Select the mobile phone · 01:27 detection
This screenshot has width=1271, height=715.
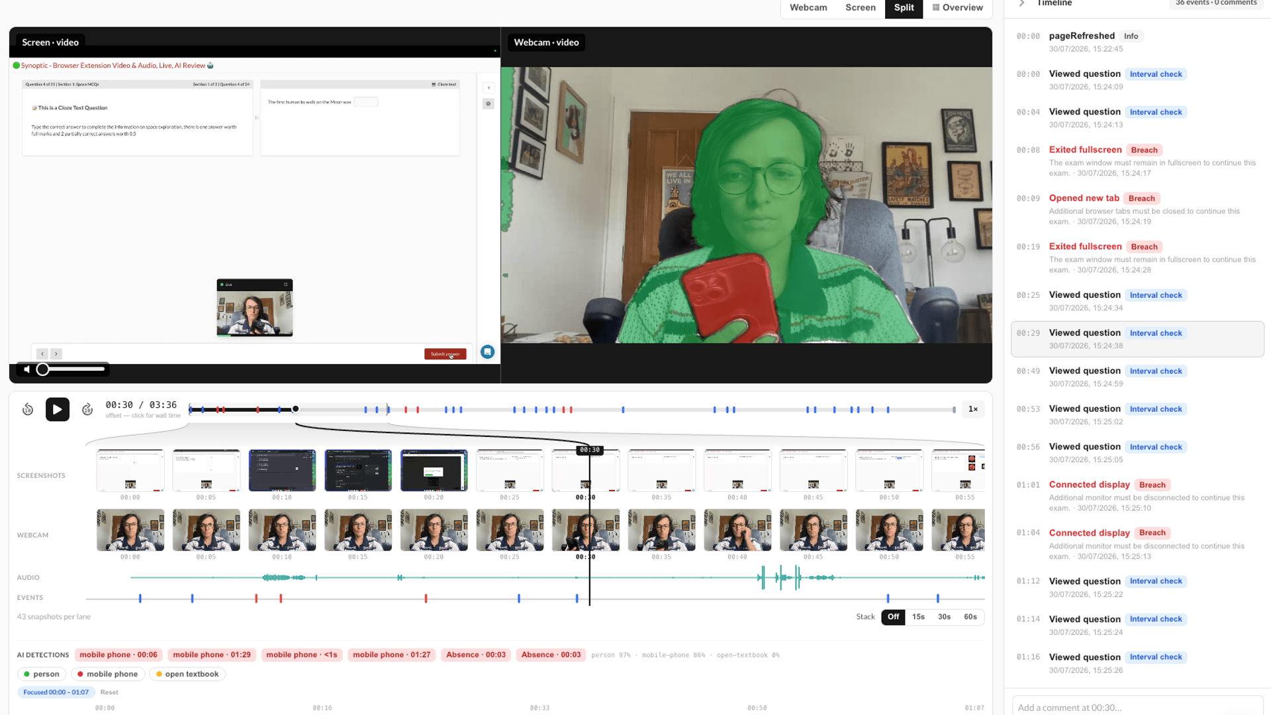coord(391,655)
